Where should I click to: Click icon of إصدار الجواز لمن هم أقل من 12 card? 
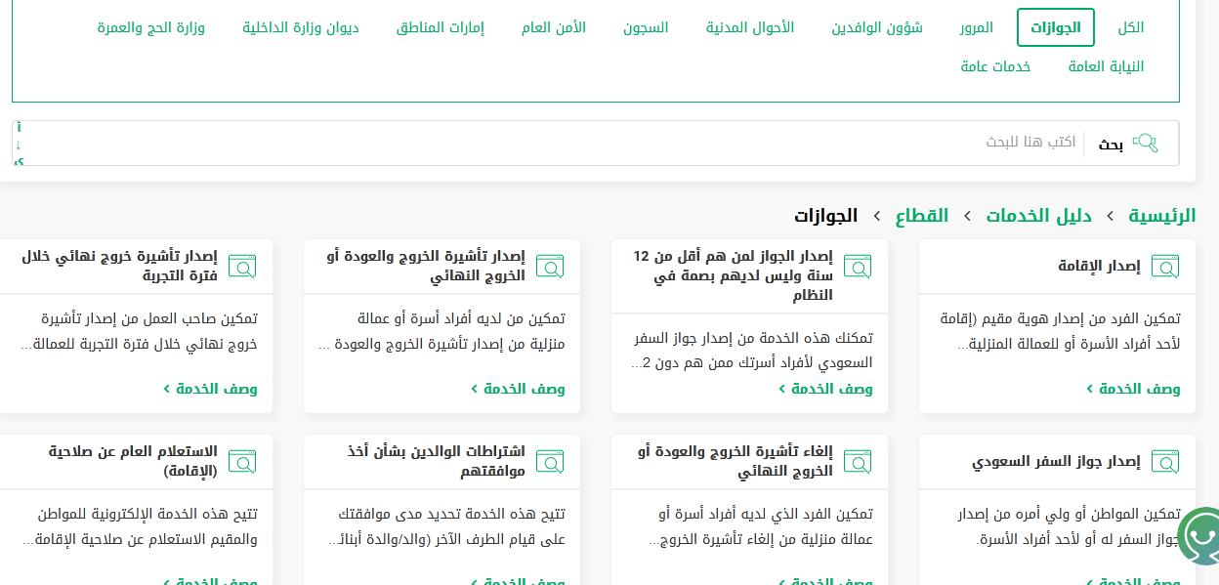(857, 266)
